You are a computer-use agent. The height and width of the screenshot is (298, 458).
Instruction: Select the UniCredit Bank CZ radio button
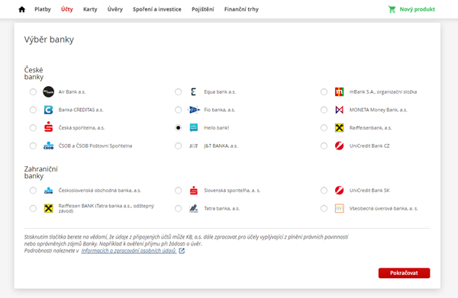tap(324, 146)
